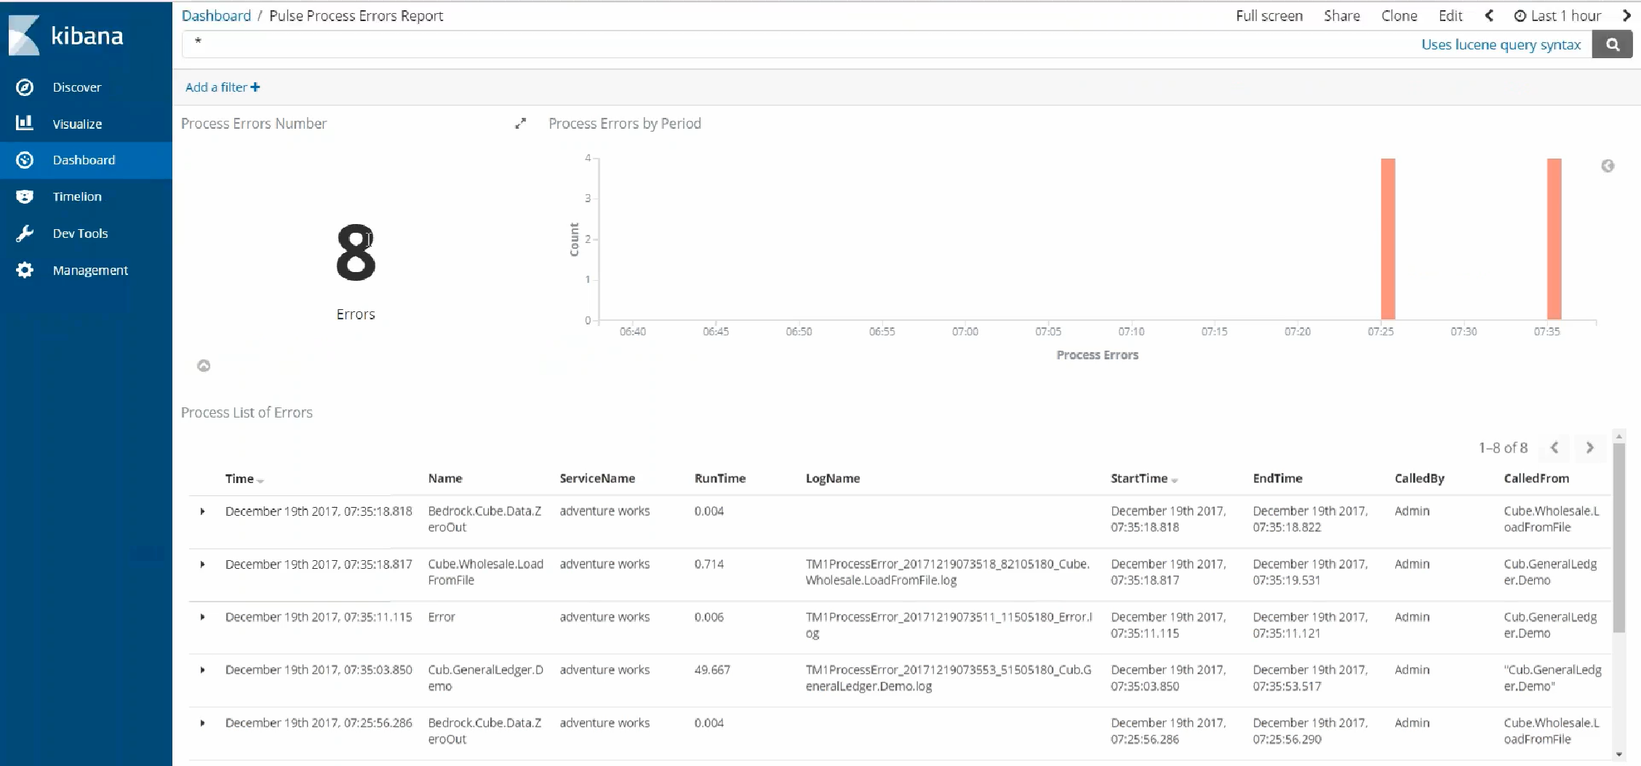
Task: Toggle Process Errors Number panel options caret
Action: [204, 365]
